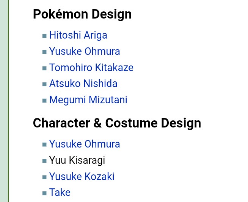Follow the Atsuko Nishida link
This screenshot has height=202, width=248.
(x=83, y=84)
